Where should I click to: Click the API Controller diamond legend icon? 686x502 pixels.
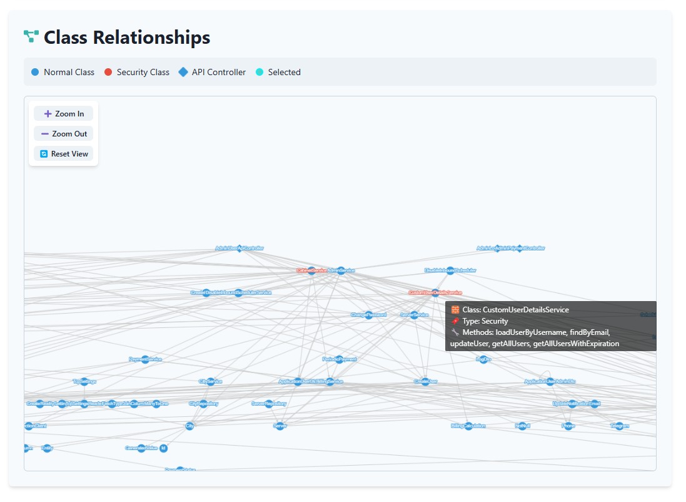point(183,72)
